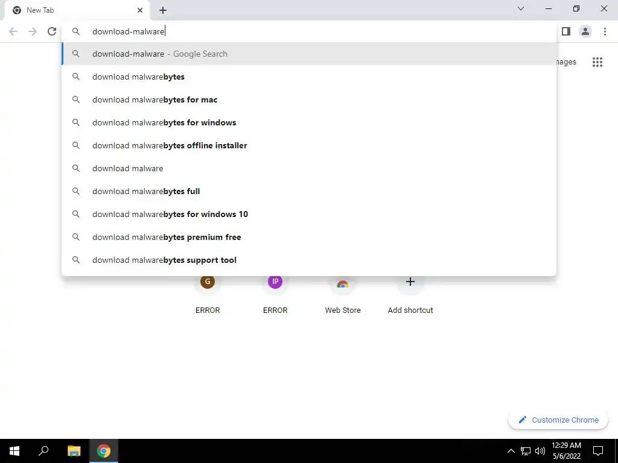The width and height of the screenshot is (618, 463).
Task: Open Windows taskbar search
Action: (x=43, y=451)
